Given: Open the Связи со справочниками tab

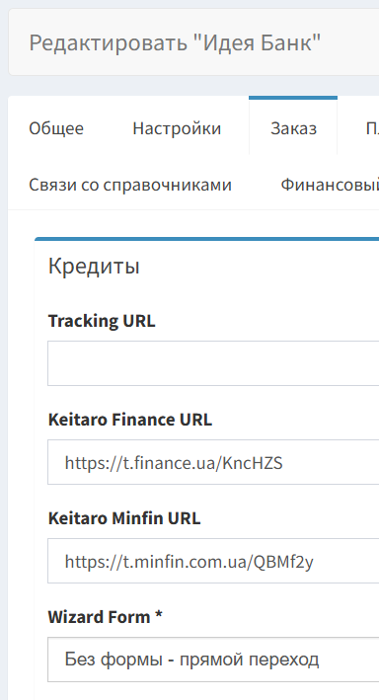Looking at the screenshot, I should tap(130, 185).
